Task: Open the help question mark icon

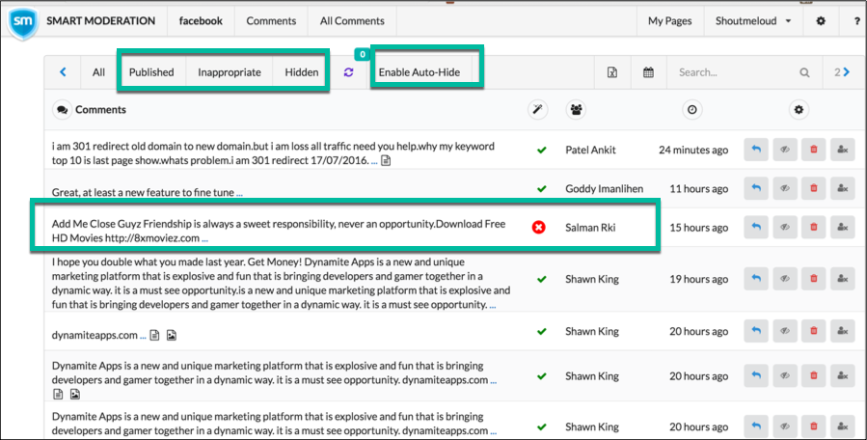Action: tap(857, 21)
